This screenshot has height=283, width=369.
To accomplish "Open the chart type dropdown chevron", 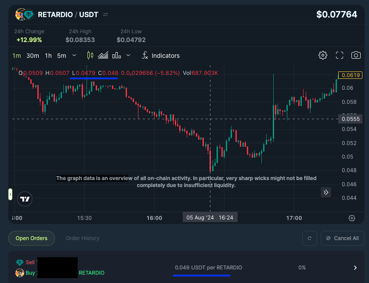I will tap(128, 55).
